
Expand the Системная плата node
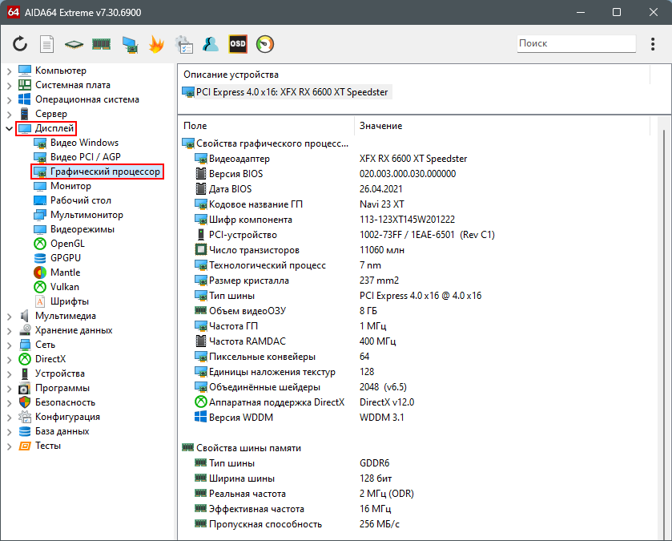click(x=9, y=86)
